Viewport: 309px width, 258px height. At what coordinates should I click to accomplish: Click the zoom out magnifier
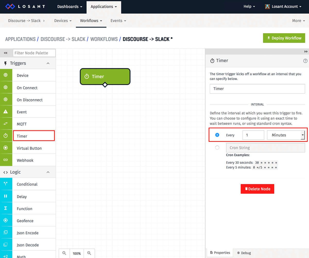pyautogui.click(x=64, y=253)
